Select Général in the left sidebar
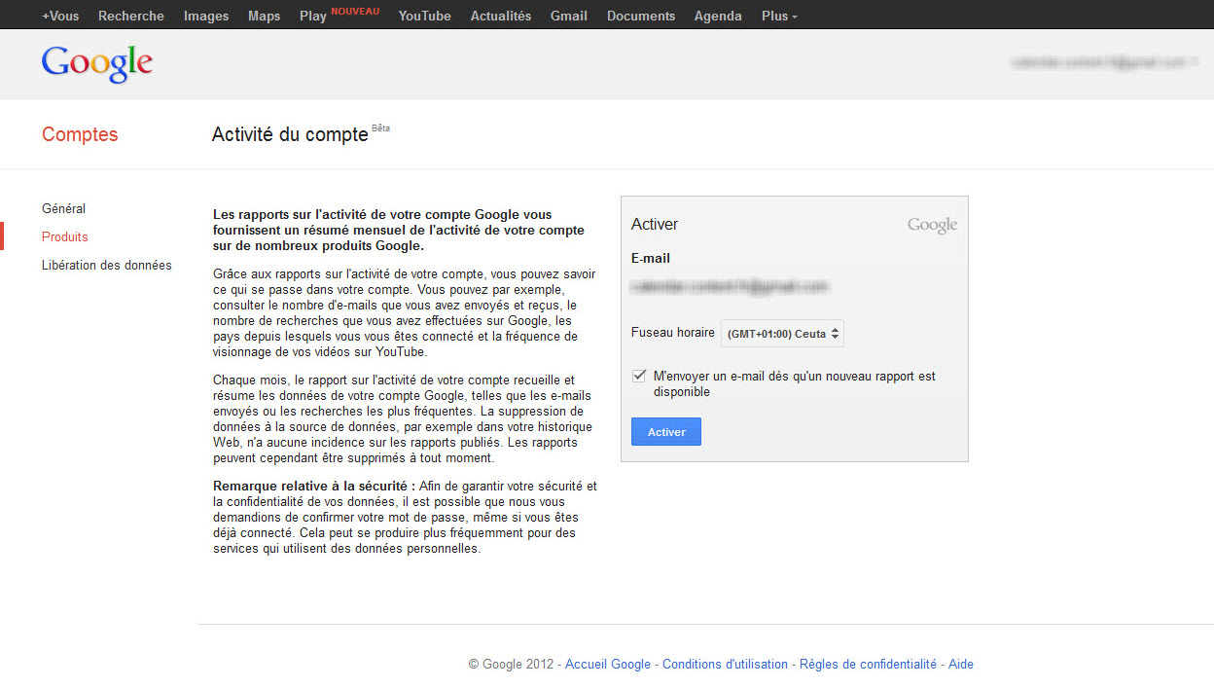This screenshot has width=1214, height=688. click(x=63, y=208)
